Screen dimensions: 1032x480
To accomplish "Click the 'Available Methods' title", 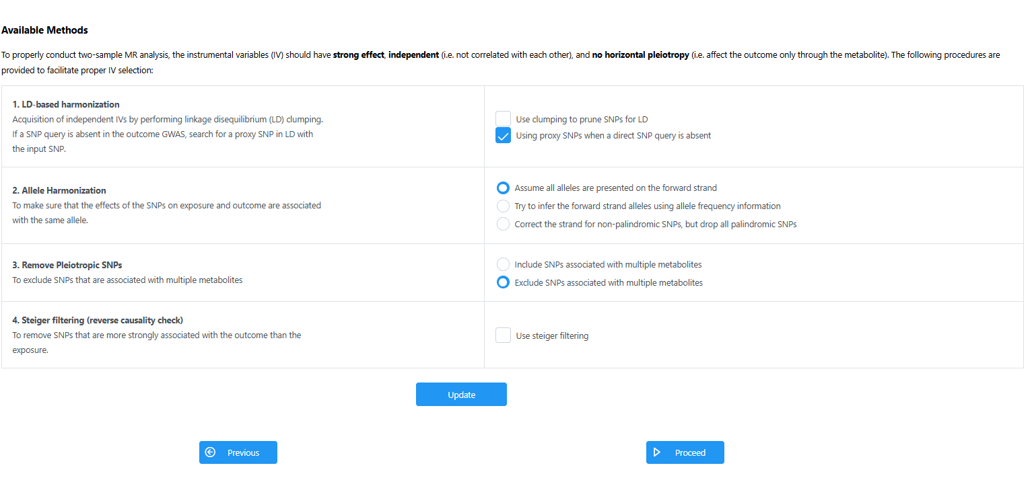I will [x=44, y=30].
